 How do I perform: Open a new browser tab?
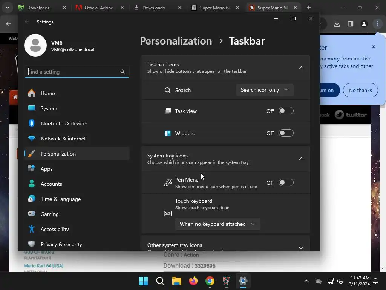coord(309,8)
